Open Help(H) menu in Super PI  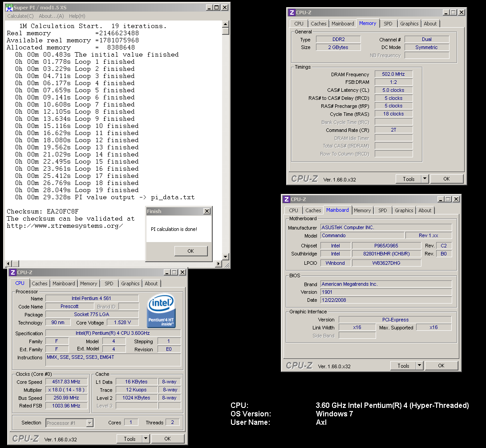pos(77,16)
